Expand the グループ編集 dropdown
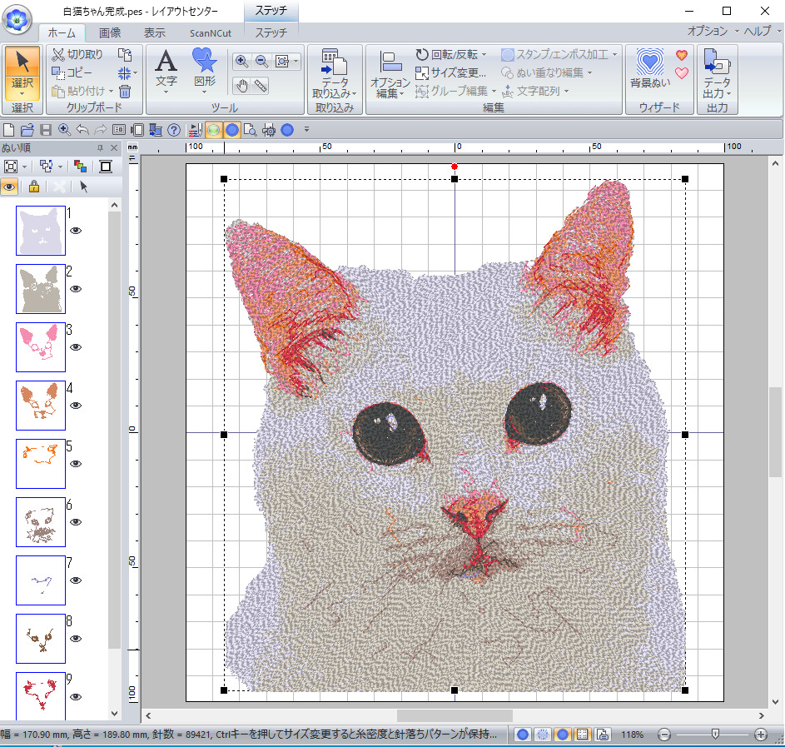Screen dimensions: 785x747 [494, 91]
